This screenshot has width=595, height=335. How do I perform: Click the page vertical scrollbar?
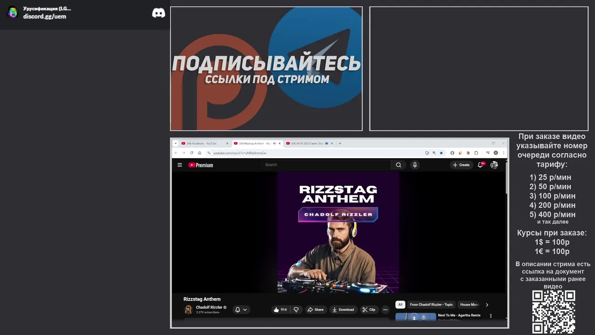tap(507, 177)
